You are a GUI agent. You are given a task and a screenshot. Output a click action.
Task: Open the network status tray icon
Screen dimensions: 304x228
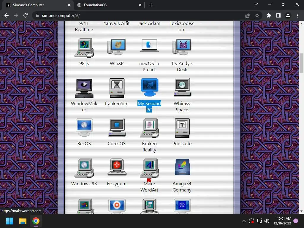point(259,221)
